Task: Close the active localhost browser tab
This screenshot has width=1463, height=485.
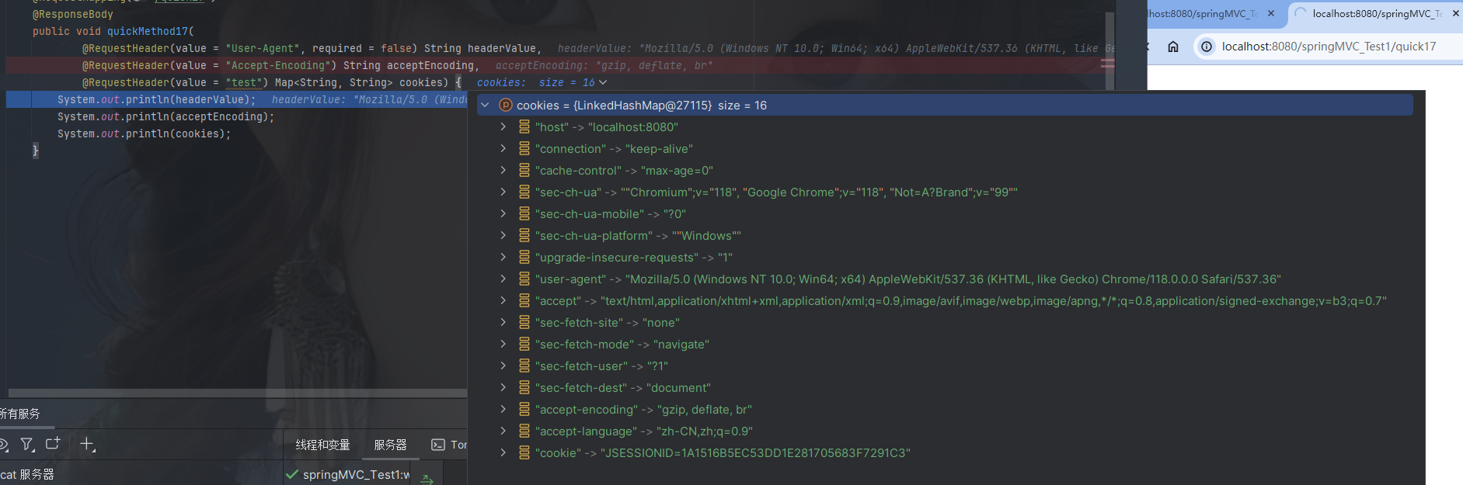Action: [1455, 13]
